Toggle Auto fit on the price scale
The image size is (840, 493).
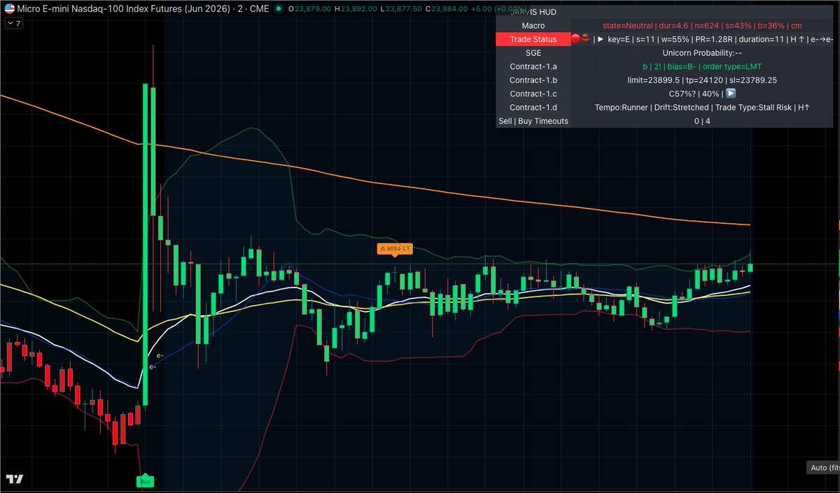tap(822, 467)
